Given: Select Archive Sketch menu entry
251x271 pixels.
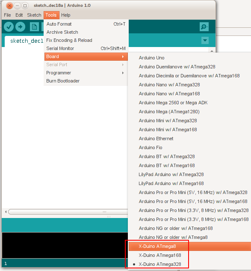Looking at the screenshot, I should point(86,32).
